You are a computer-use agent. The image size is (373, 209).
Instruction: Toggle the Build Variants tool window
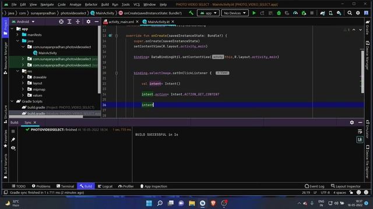point(5,167)
